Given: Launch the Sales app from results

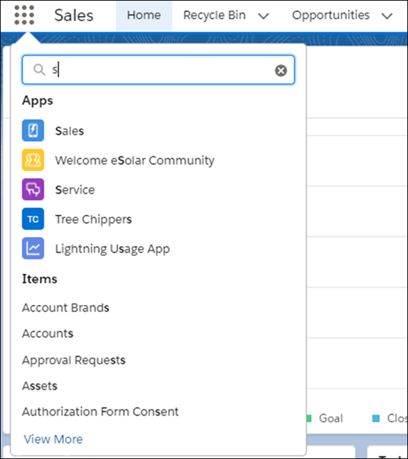Looking at the screenshot, I should tap(69, 131).
